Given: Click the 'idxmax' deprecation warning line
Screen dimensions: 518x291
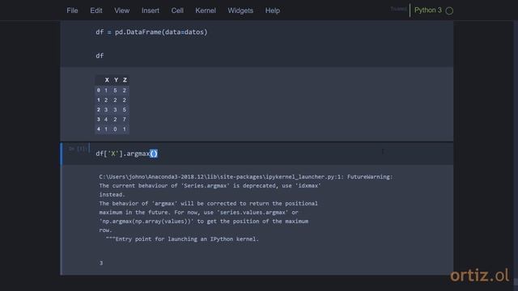Looking at the screenshot, I should click(x=210, y=186).
